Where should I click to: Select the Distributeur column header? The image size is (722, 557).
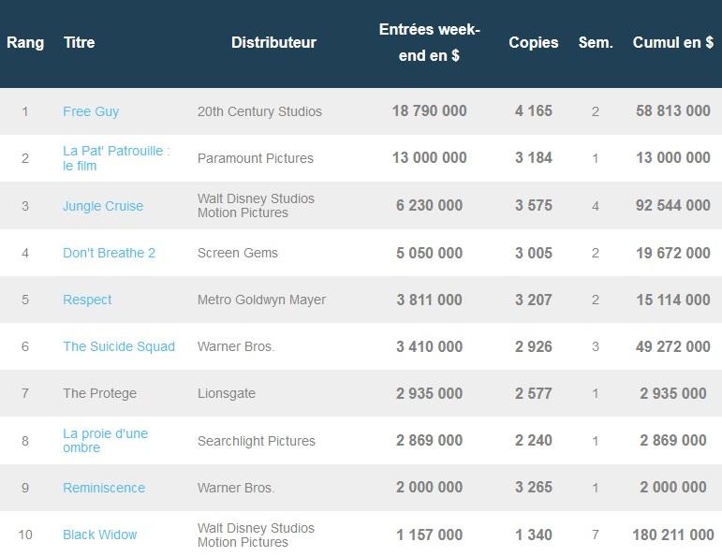[273, 42]
